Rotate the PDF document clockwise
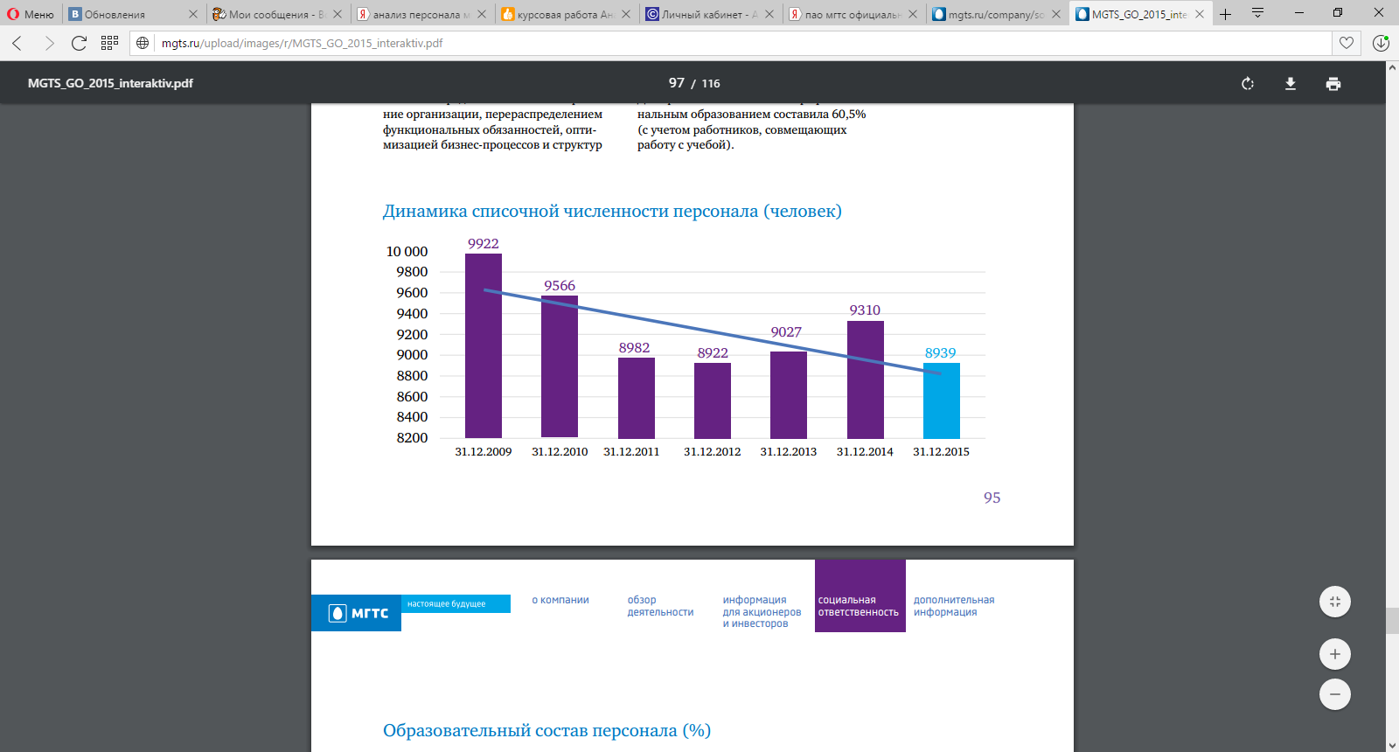Screen dimensions: 1399x752 coord(1248,84)
